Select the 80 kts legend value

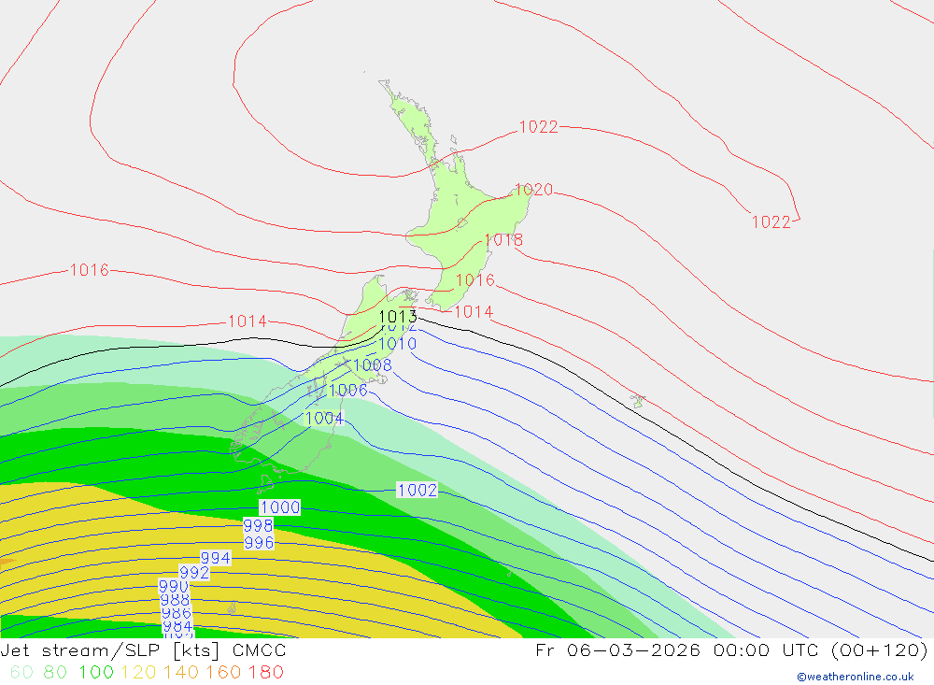(55, 672)
